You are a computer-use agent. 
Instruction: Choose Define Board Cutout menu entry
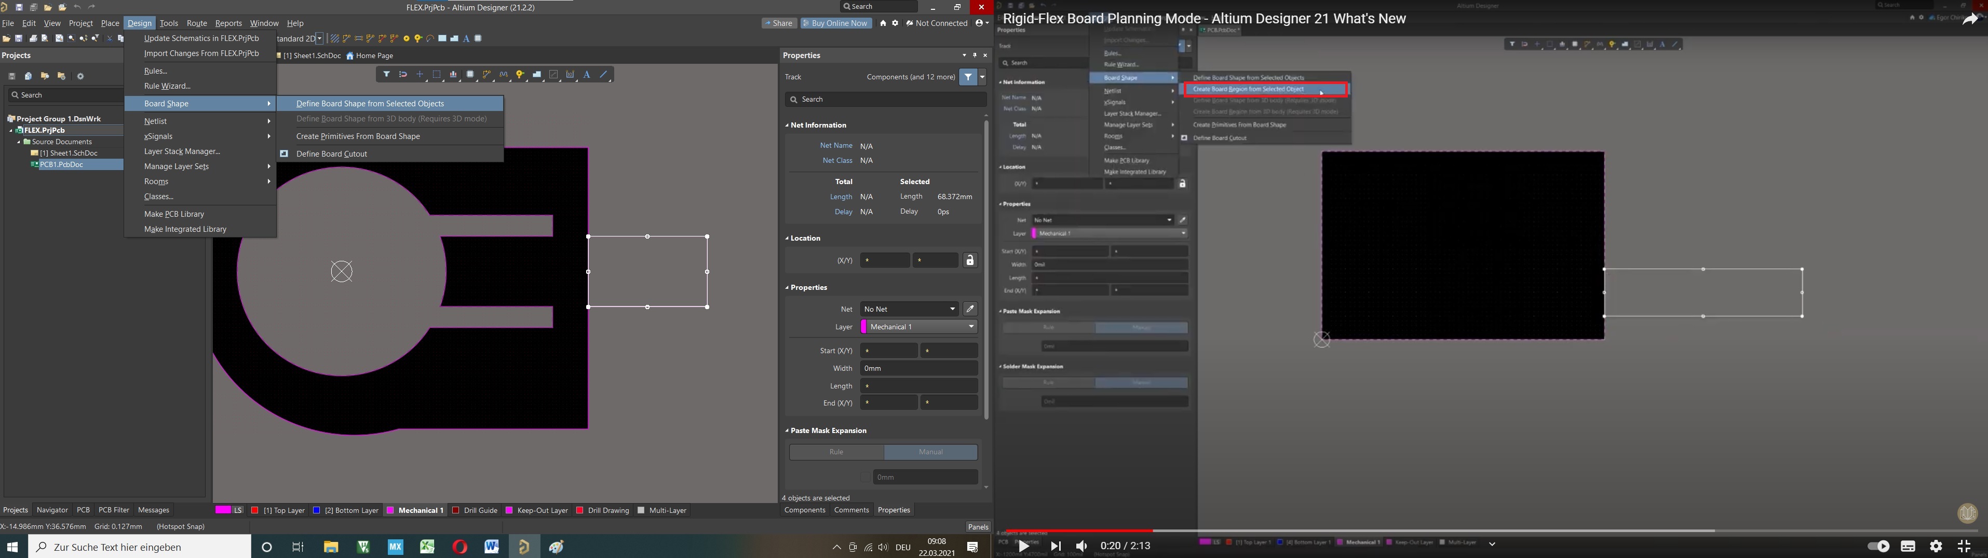tap(390, 154)
